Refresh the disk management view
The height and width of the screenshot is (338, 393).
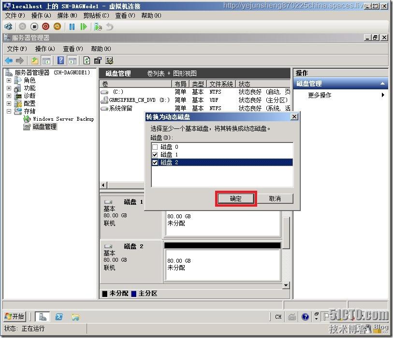coord(87,60)
